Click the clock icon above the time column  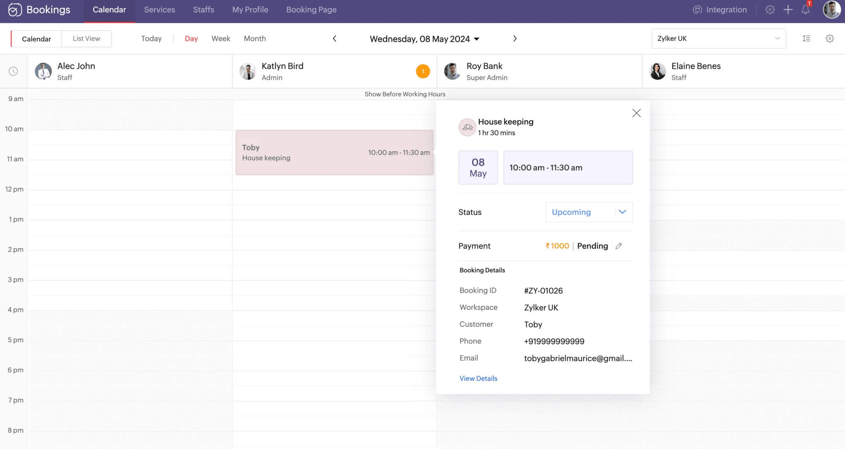pyautogui.click(x=14, y=71)
